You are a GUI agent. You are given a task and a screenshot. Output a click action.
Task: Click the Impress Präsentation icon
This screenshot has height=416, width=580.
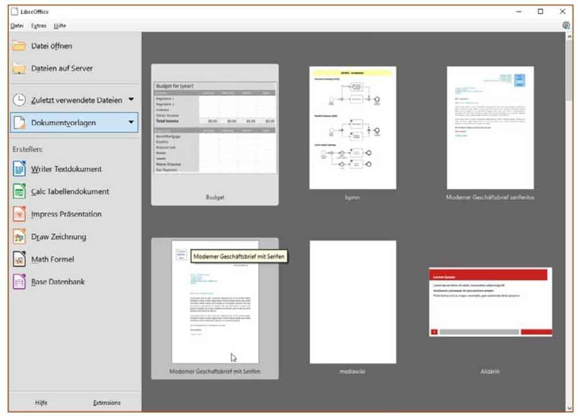[x=19, y=214]
